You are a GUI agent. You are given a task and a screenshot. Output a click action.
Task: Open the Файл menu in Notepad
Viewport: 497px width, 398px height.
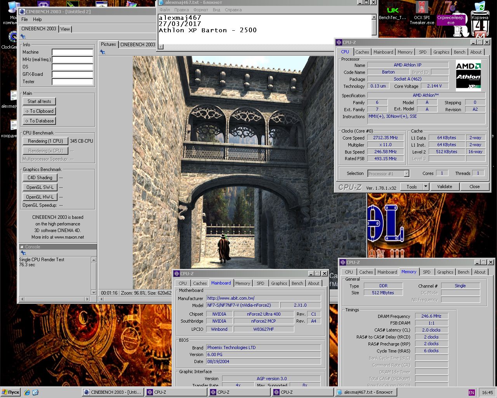(x=165, y=10)
